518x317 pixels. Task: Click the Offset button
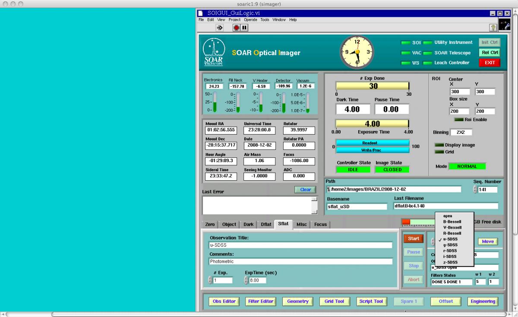click(x=445, y=301)
